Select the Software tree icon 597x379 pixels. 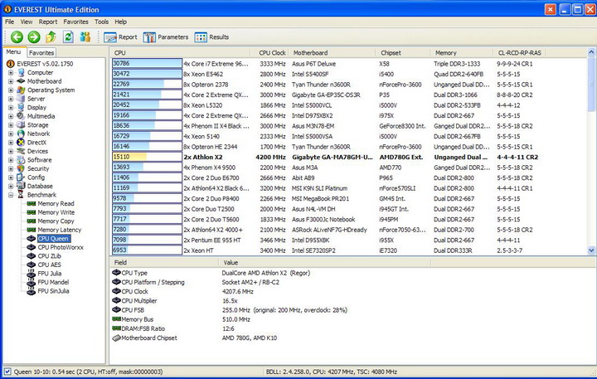21,160
